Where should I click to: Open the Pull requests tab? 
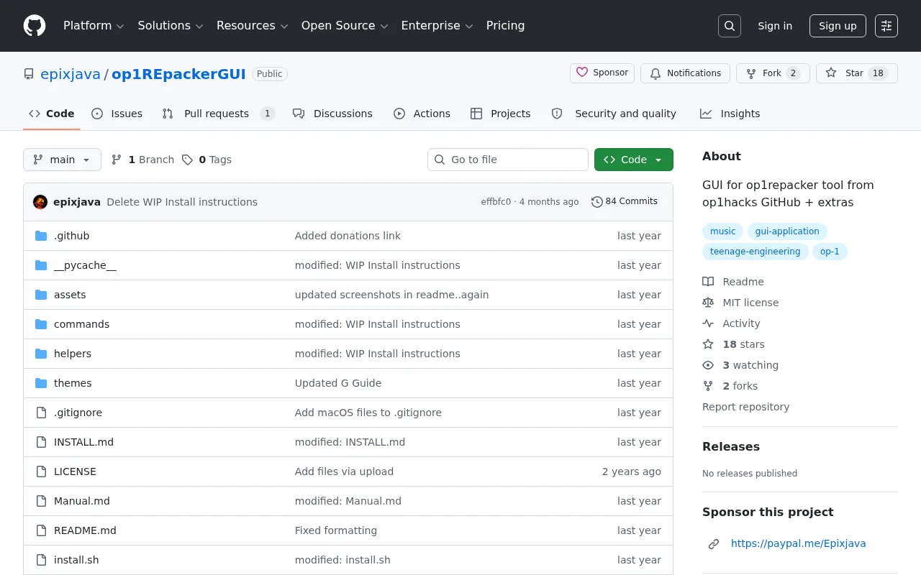(x=218, y=114)
